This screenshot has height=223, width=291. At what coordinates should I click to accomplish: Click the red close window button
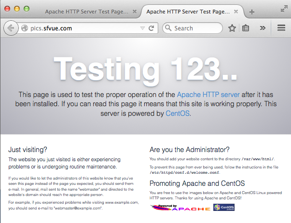tap(7, 9)
